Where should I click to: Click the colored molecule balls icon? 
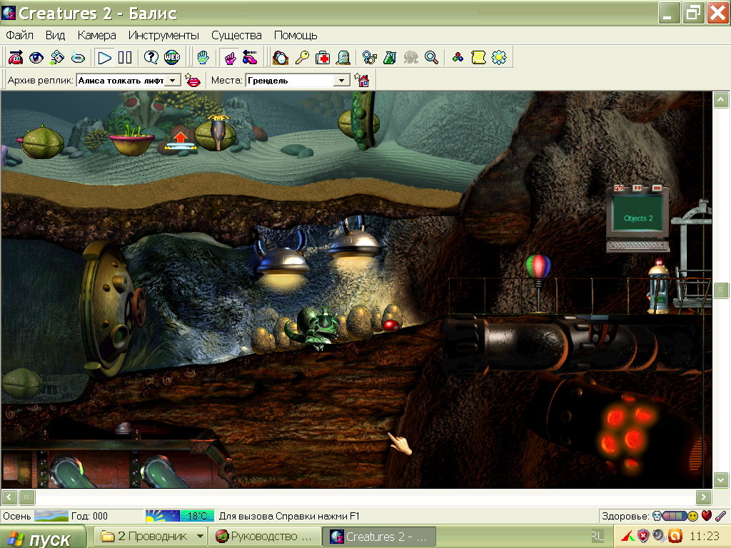458,58
